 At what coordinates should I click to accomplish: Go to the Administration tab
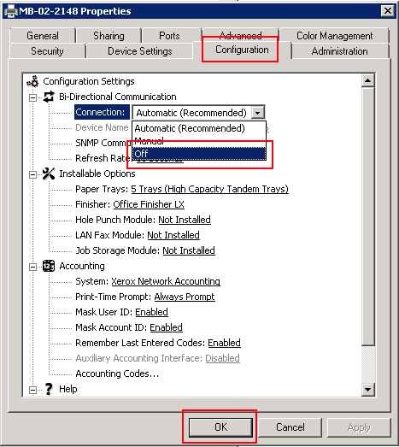coord(339,51)
